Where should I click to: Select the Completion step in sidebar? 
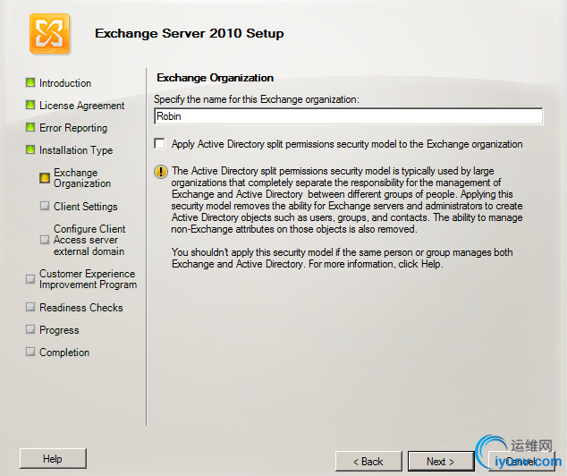pyautogui.click(x=64, y=353)
